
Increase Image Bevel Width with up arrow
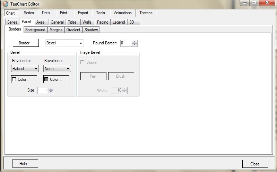[x=124, y=89]
